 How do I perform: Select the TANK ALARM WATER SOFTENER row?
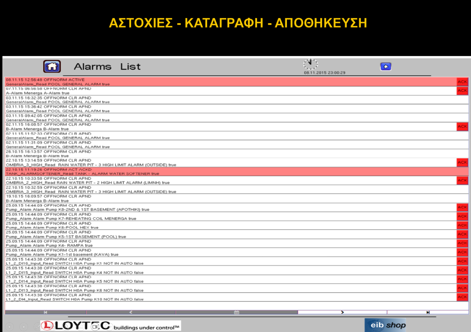coord(237,172)
